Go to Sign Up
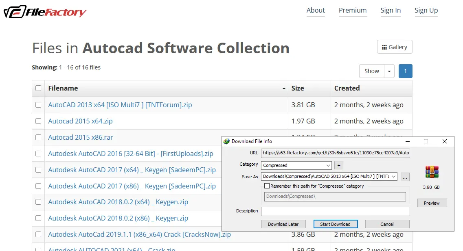Image resolution: width=463 pixels, height=251 pixels. [426, 10]
